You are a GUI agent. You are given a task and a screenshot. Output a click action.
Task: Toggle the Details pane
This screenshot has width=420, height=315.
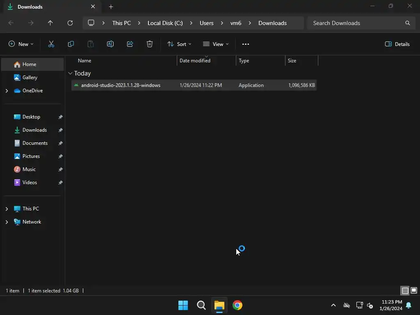(397, 44)
